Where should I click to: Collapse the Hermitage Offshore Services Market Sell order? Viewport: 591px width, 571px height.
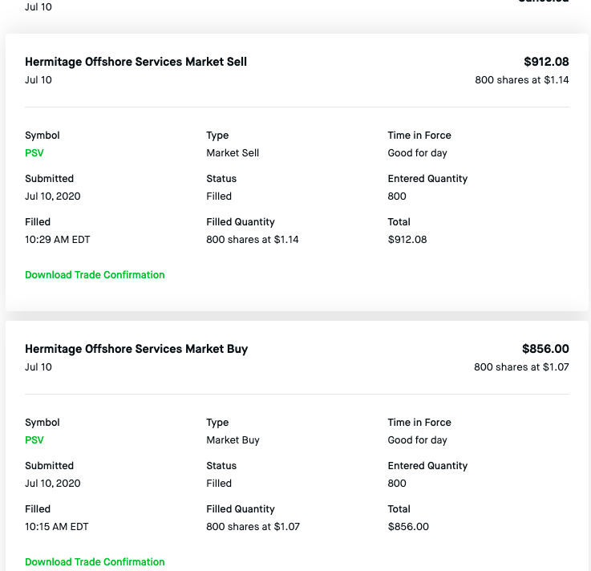pos(136,62)
